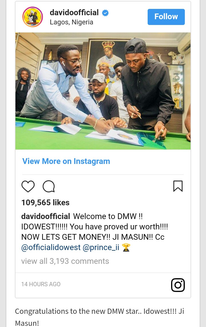This screenshot has width=206, height=327.
Task: Open the contract signing photo
Action: click(x=103, y=91)
